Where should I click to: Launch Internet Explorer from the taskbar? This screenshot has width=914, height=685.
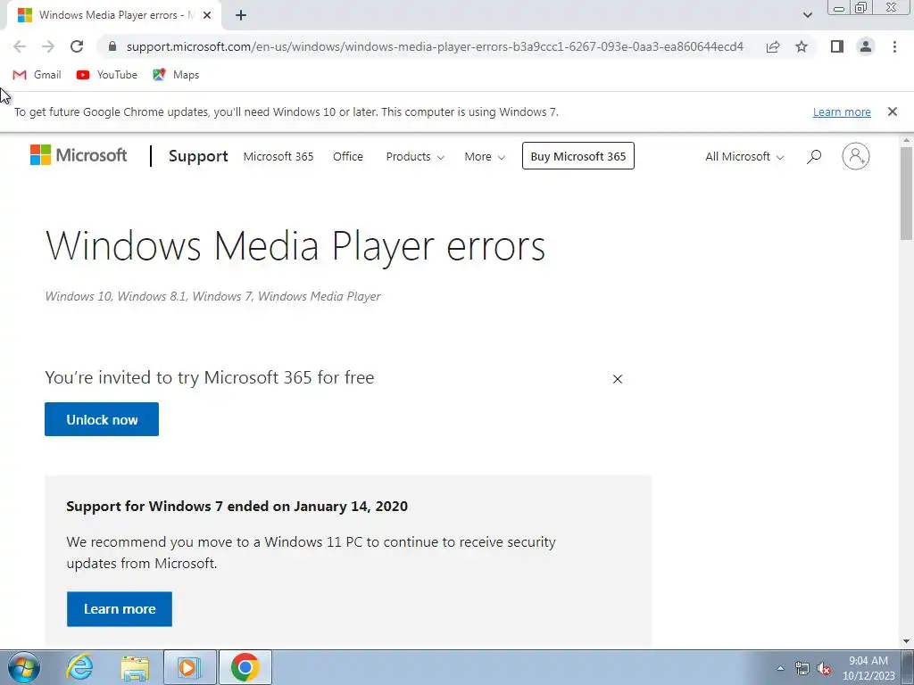(x=79, y=667)
